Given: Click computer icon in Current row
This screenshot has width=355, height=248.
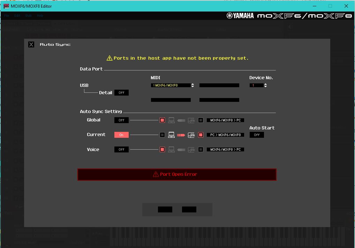Looking at the screenshot, I should 171,135.
